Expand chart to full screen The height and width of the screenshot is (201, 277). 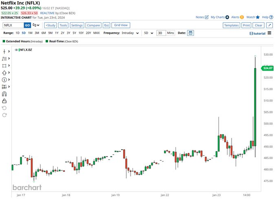[x=270, y=25]
